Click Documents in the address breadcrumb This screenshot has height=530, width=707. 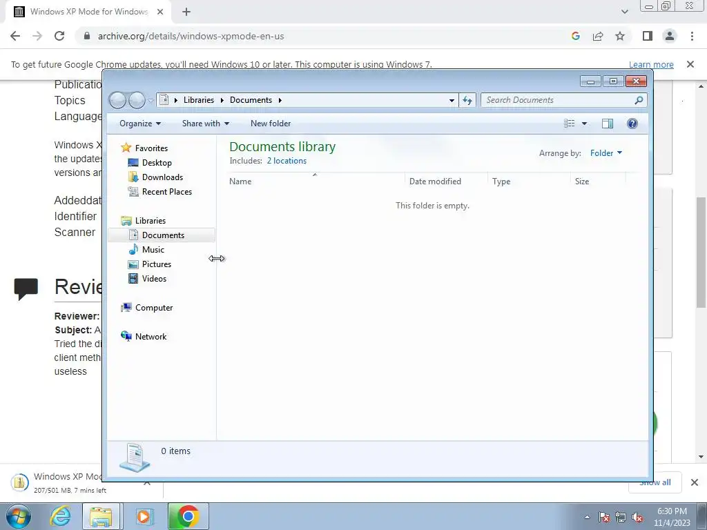coord(251,100)
